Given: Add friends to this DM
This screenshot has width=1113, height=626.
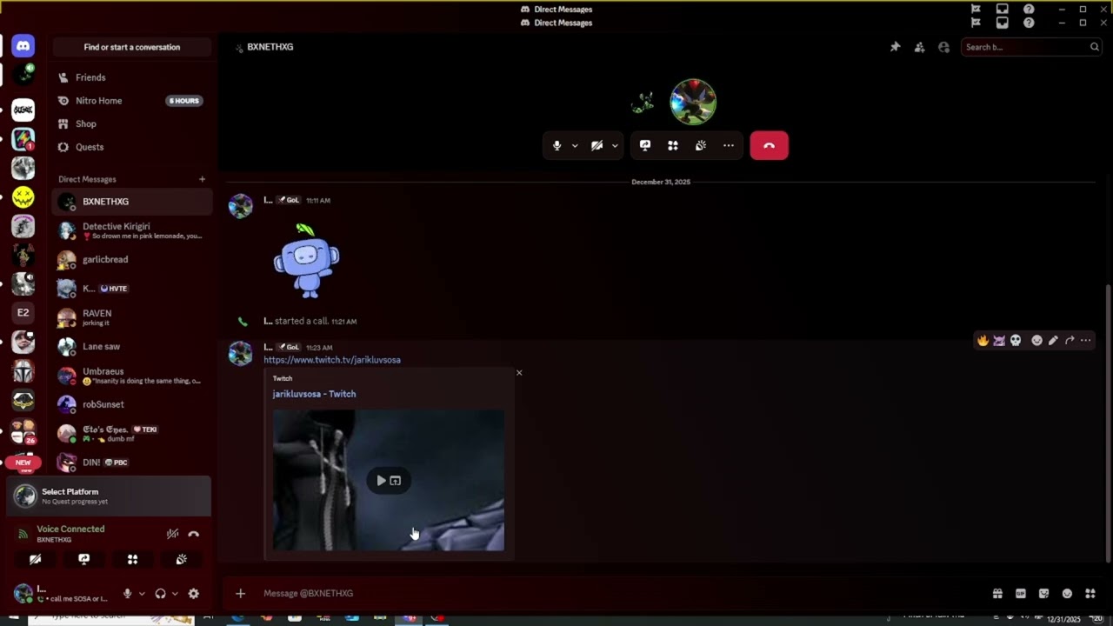Looking at the screenshot, I should [x=919, y=47].
